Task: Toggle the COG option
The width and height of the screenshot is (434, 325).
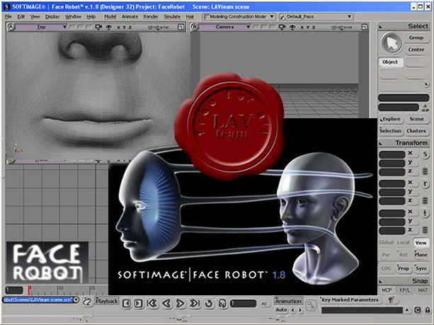Action: [x=386, y=268]
